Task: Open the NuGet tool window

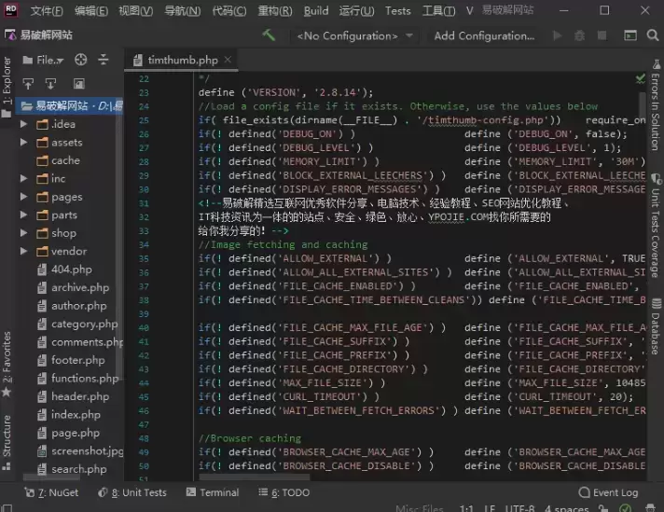Action: point(51,492)
